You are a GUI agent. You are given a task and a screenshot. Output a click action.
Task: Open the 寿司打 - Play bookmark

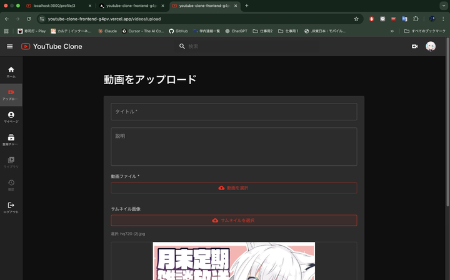[32, 31]
